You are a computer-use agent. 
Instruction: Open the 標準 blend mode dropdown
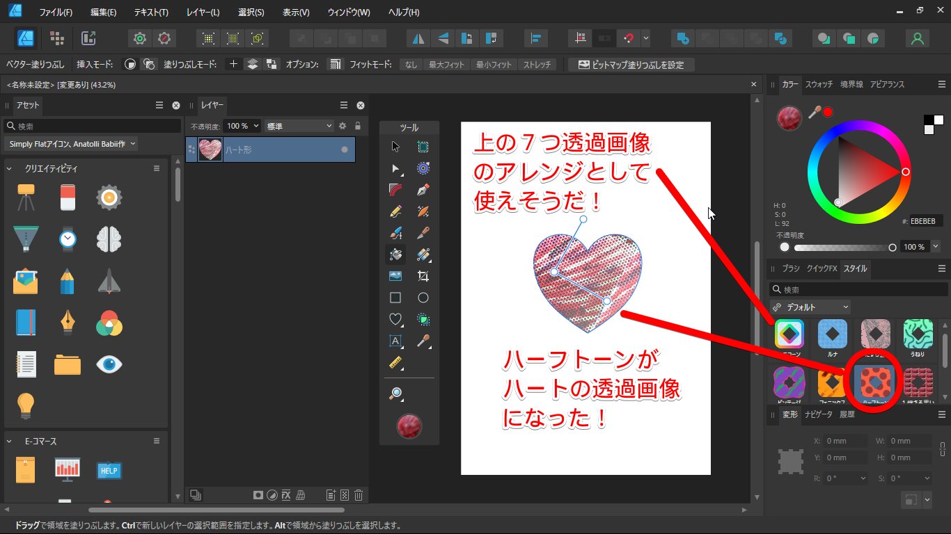tap(299, 126)
